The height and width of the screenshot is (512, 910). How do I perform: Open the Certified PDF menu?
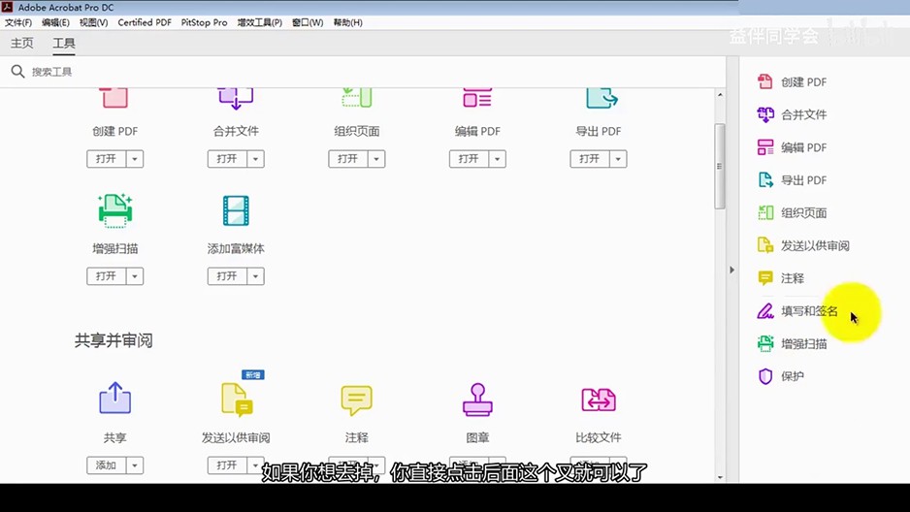click(x=145, y=22)
